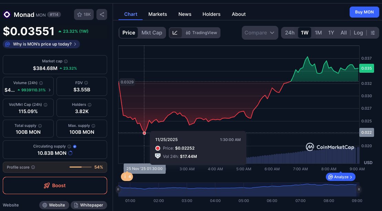Screen dimensions: 382x211
Task: Click Profile score info icon
Action: [x=33, y=167]
